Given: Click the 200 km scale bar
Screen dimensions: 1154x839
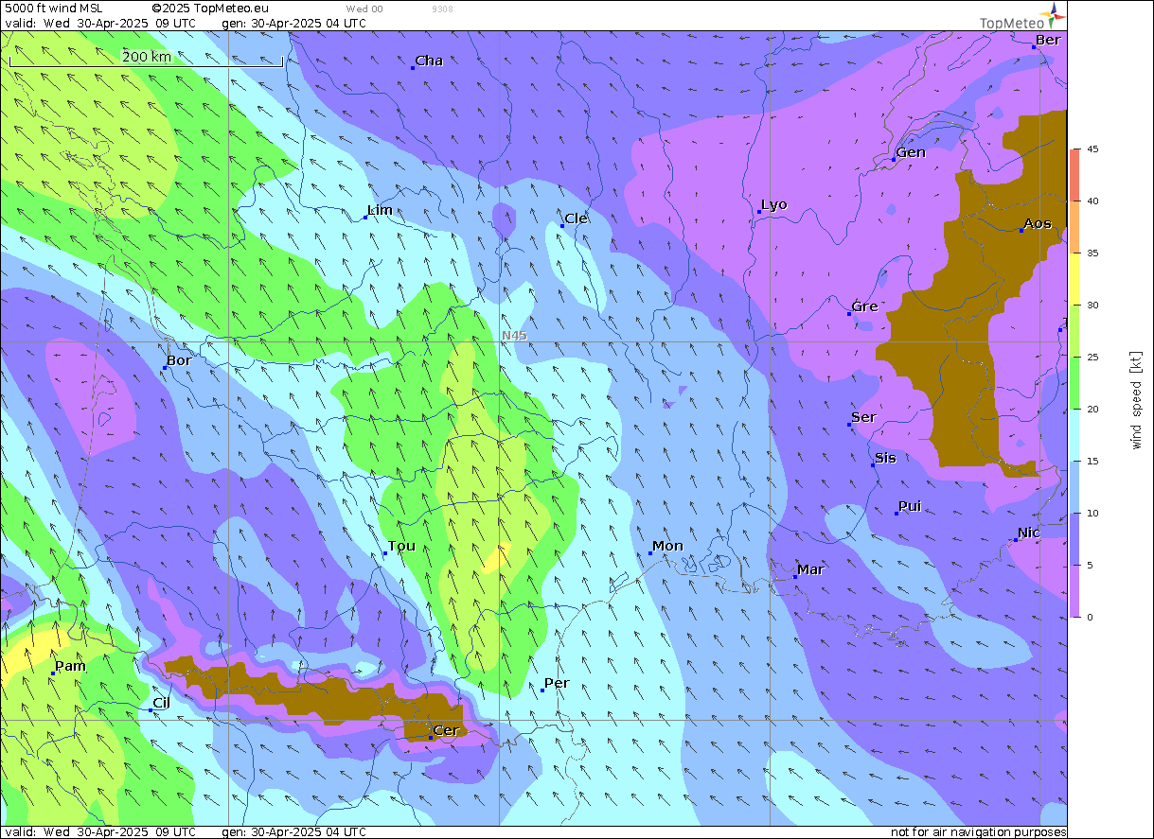Looking at the screenshot, I should point(147,60).
